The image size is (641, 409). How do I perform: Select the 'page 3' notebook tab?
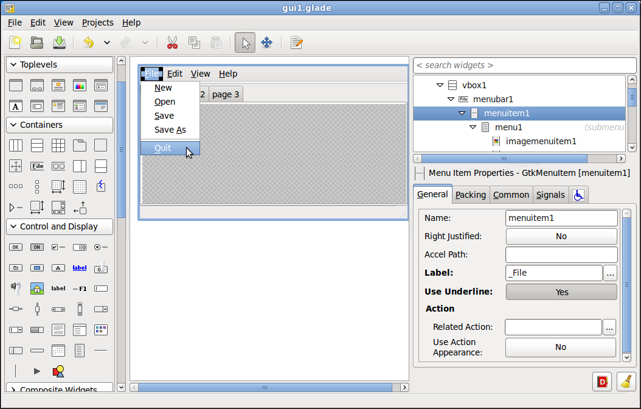click(x=226, y=94)
